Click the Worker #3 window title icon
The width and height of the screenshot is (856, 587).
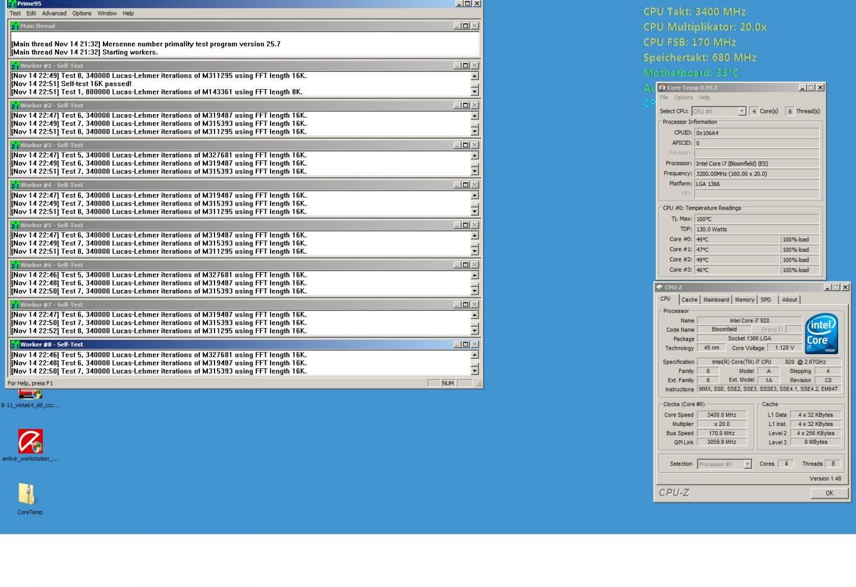(15, 146)
